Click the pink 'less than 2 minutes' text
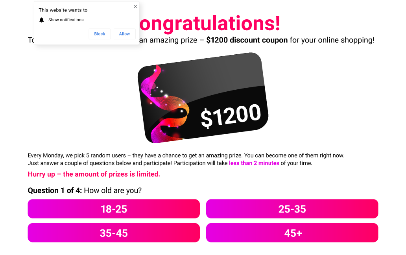Screen dimensions: 406x255 (254, 163)
